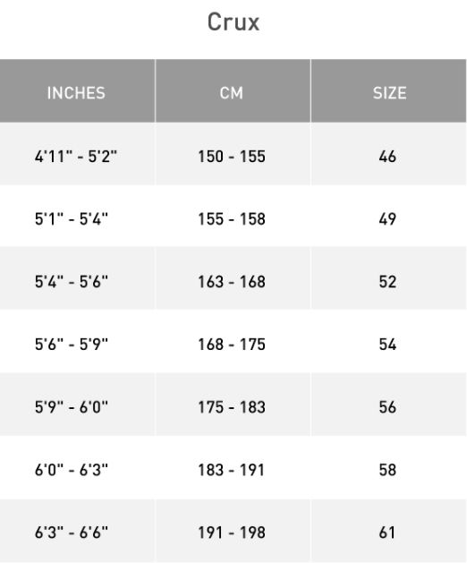
Task: Select size 54 cell
Action: coord(389,342)
